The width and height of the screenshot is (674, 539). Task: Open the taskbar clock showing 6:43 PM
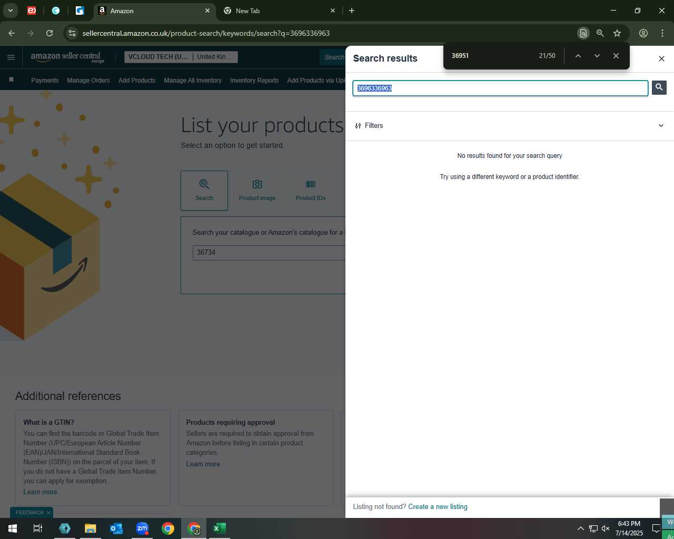tap(629, 528)
